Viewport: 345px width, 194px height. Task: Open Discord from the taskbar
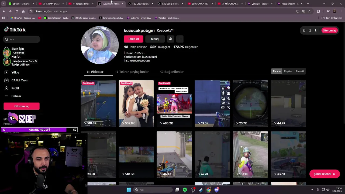[216, 190]
